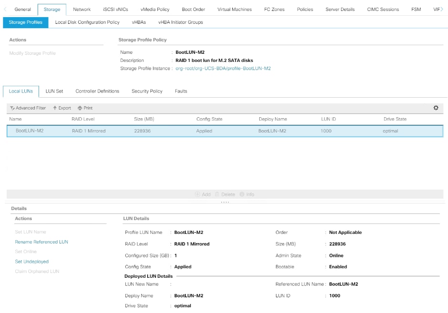Image resolution: width=448 pixels, height=313 pixels.
Task: Click the Add LUN icon
Action: (x=204, y=194)
